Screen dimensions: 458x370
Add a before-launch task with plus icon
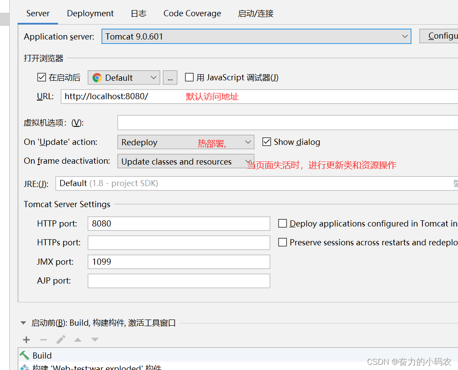(26, 340)
